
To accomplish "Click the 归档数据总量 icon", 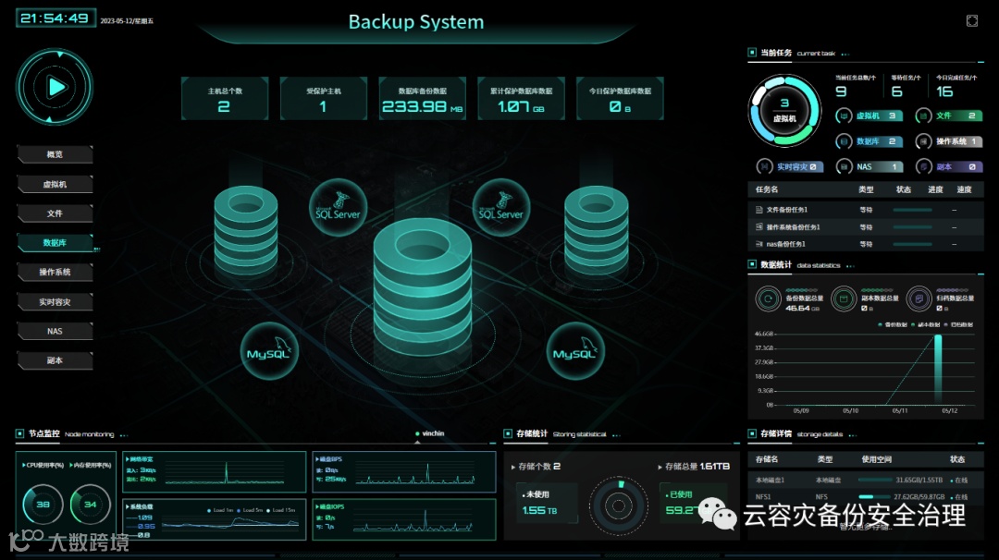I will tap(919, 299).
